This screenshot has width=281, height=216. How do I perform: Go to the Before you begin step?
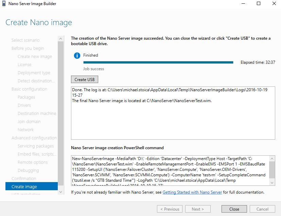(x=28, y=48)
